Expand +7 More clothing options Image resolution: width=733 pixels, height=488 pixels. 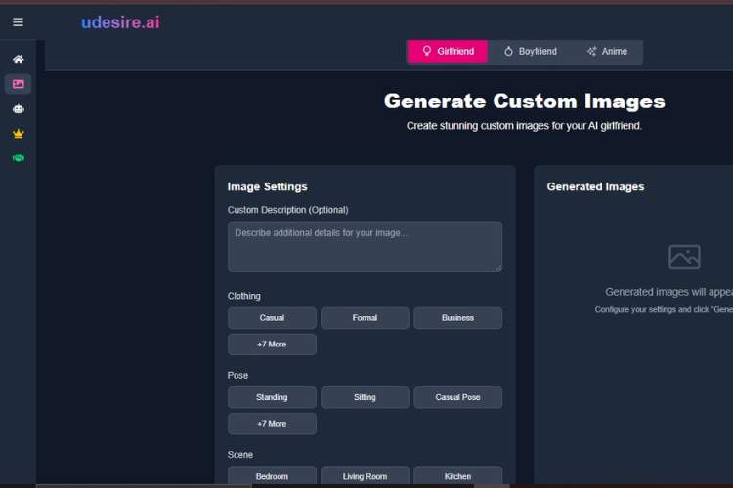[272, 345]
